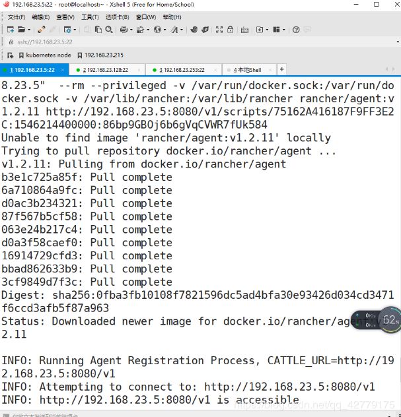The image size is (401, 417).
Task: Click the Lock screen padlock icon
Action: (231, 30)
